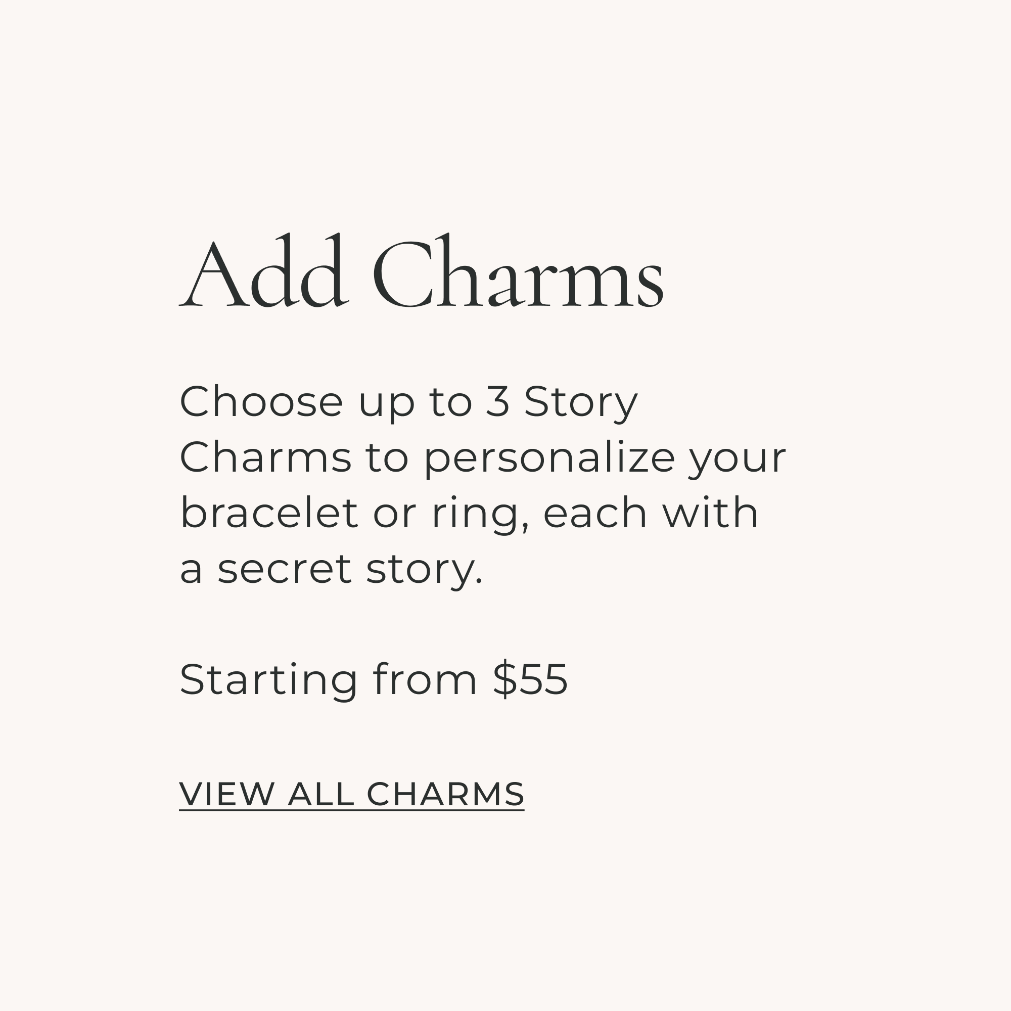1011x1011 pixels.
Task: Click the word 'CHARMS' in the underlined link
Action: pyautogui.click(x=445, y=794)
